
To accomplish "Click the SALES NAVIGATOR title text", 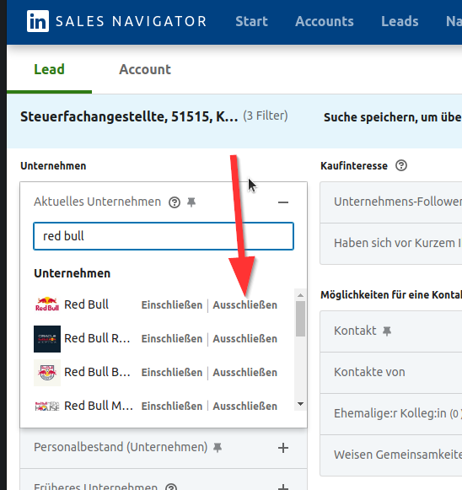I will click(132, 21).
